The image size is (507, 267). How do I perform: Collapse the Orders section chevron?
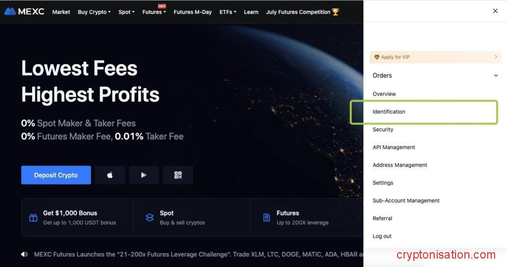(x=496, y=76)
